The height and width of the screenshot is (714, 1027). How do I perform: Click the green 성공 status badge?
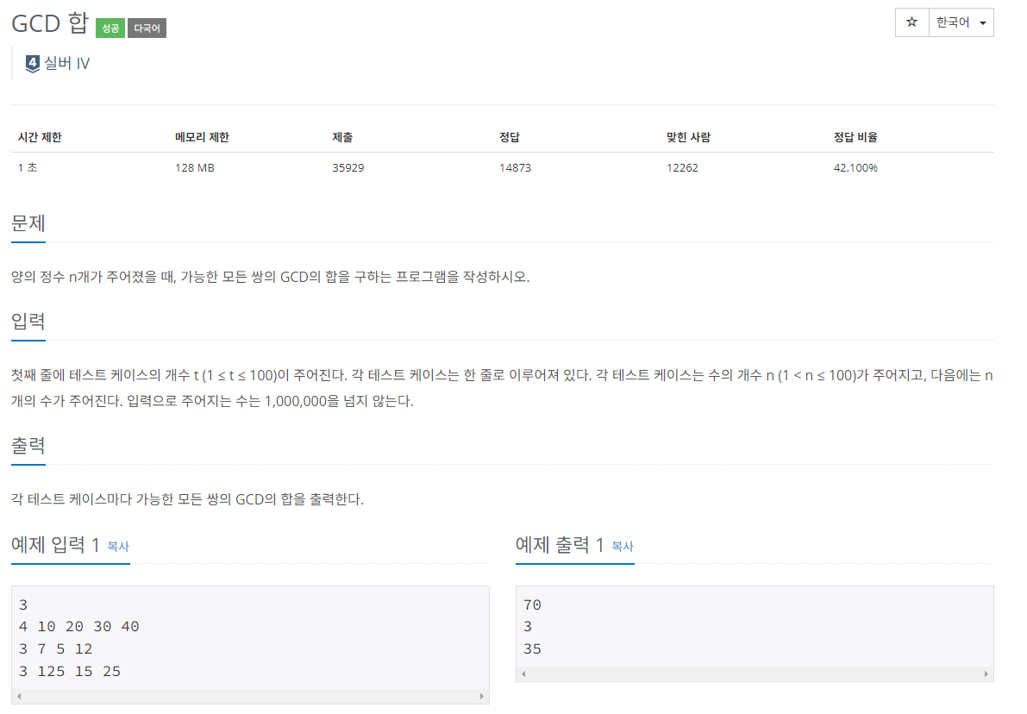pos(110,28)
